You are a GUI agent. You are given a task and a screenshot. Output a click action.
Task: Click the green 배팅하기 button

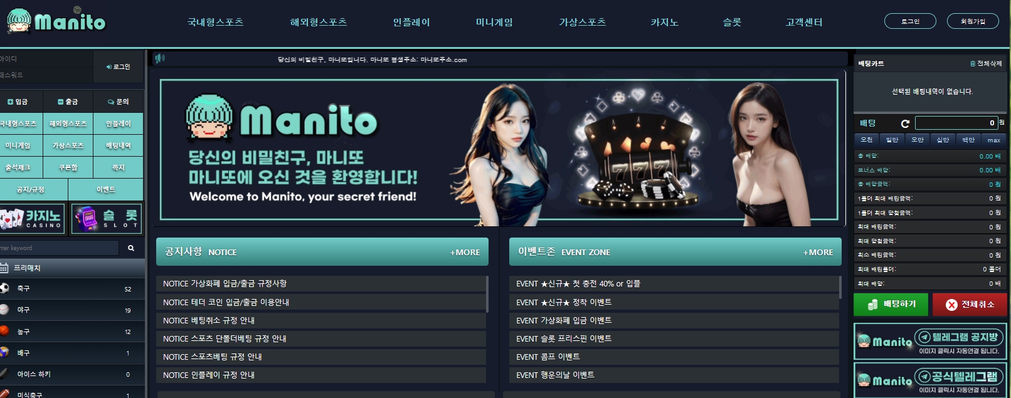point(891,304)
